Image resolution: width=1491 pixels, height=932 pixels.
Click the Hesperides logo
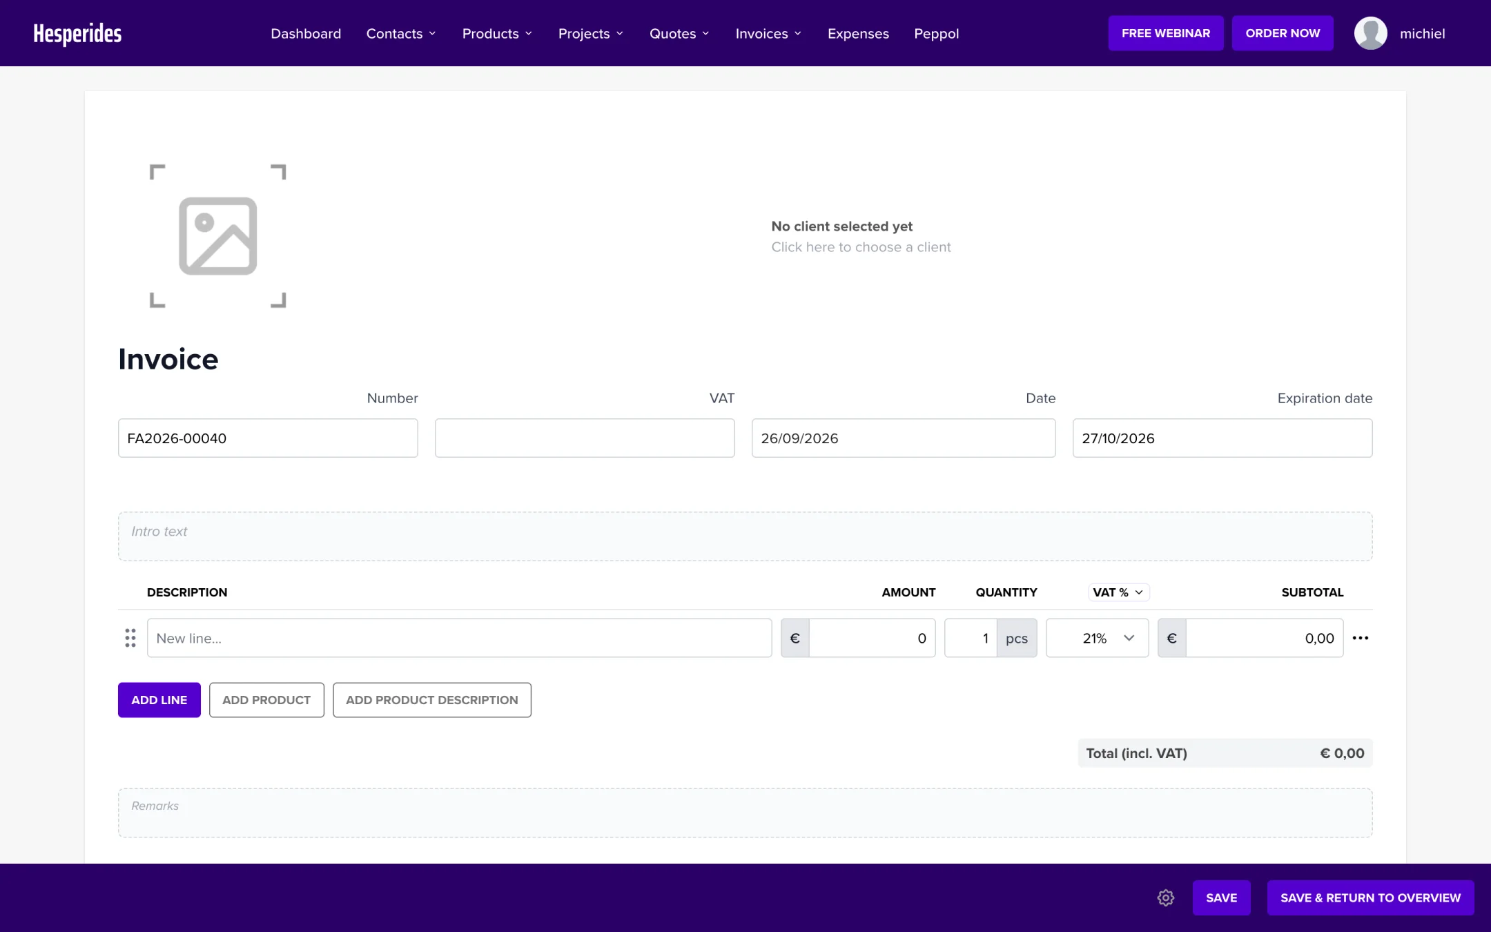pos(77,33)
